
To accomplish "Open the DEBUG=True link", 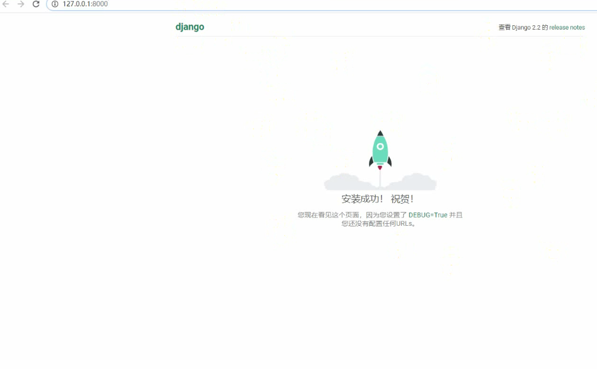I will (x=428, y=214).
